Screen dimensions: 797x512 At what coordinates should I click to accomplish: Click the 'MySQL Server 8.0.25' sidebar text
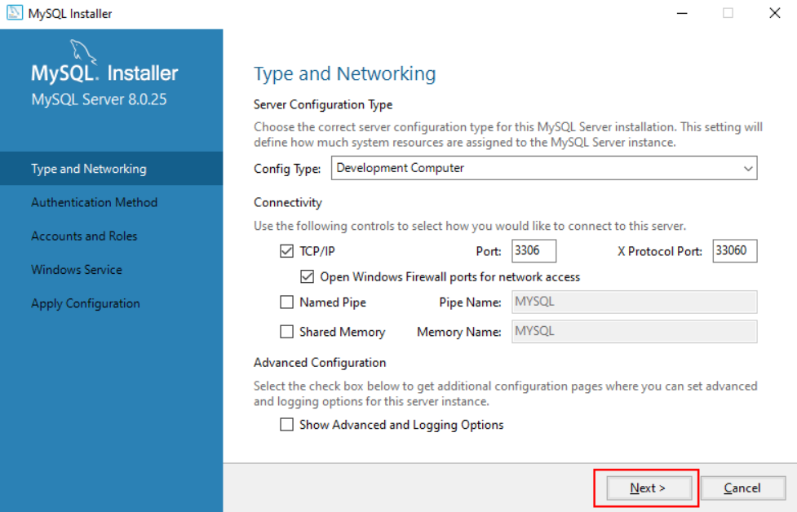(x=99, y=99)
